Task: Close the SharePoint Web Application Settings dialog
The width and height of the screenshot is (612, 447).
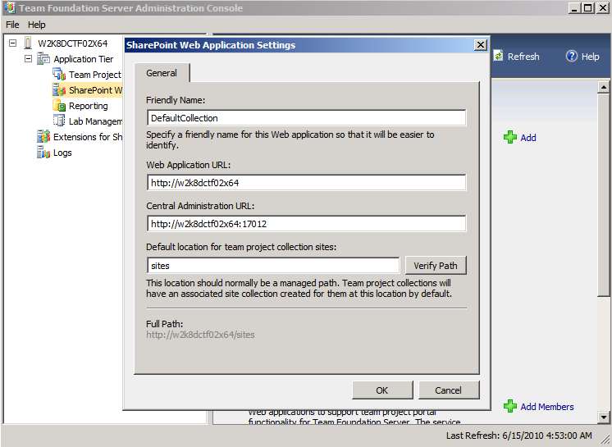Action: (481, 45)
